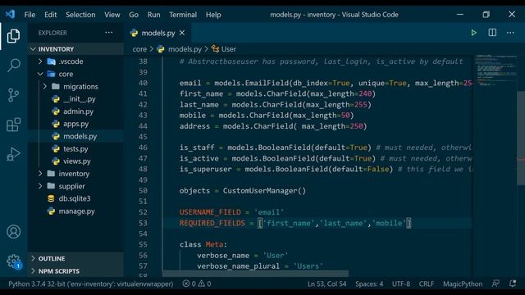Click errors and warnings count in status bar
Image resolution: width=525 pixels, height=295 pixels.
pyautogui.click(x=197, y=284)
